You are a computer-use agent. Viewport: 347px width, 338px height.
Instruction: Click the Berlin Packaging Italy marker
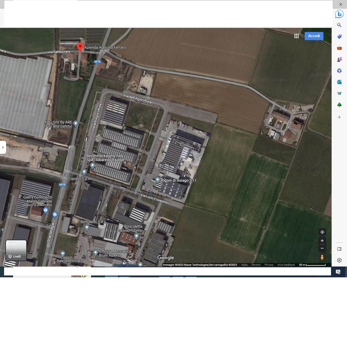(x=93, y=165)
